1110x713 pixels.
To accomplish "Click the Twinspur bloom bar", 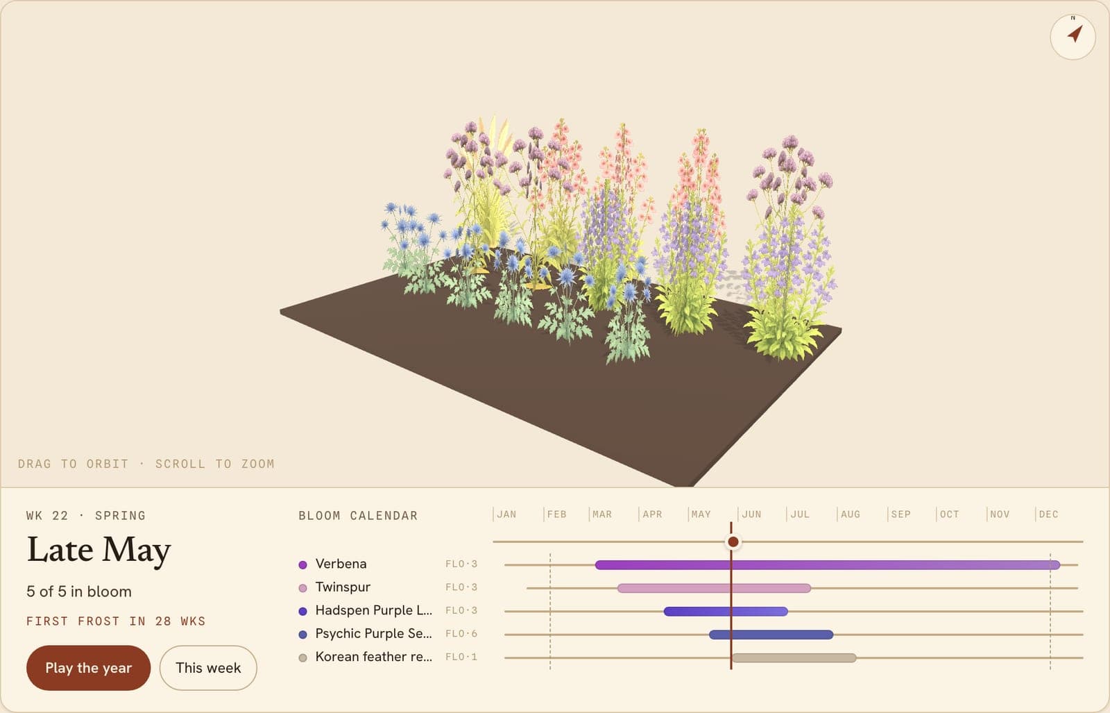I will tap(714, 588).
